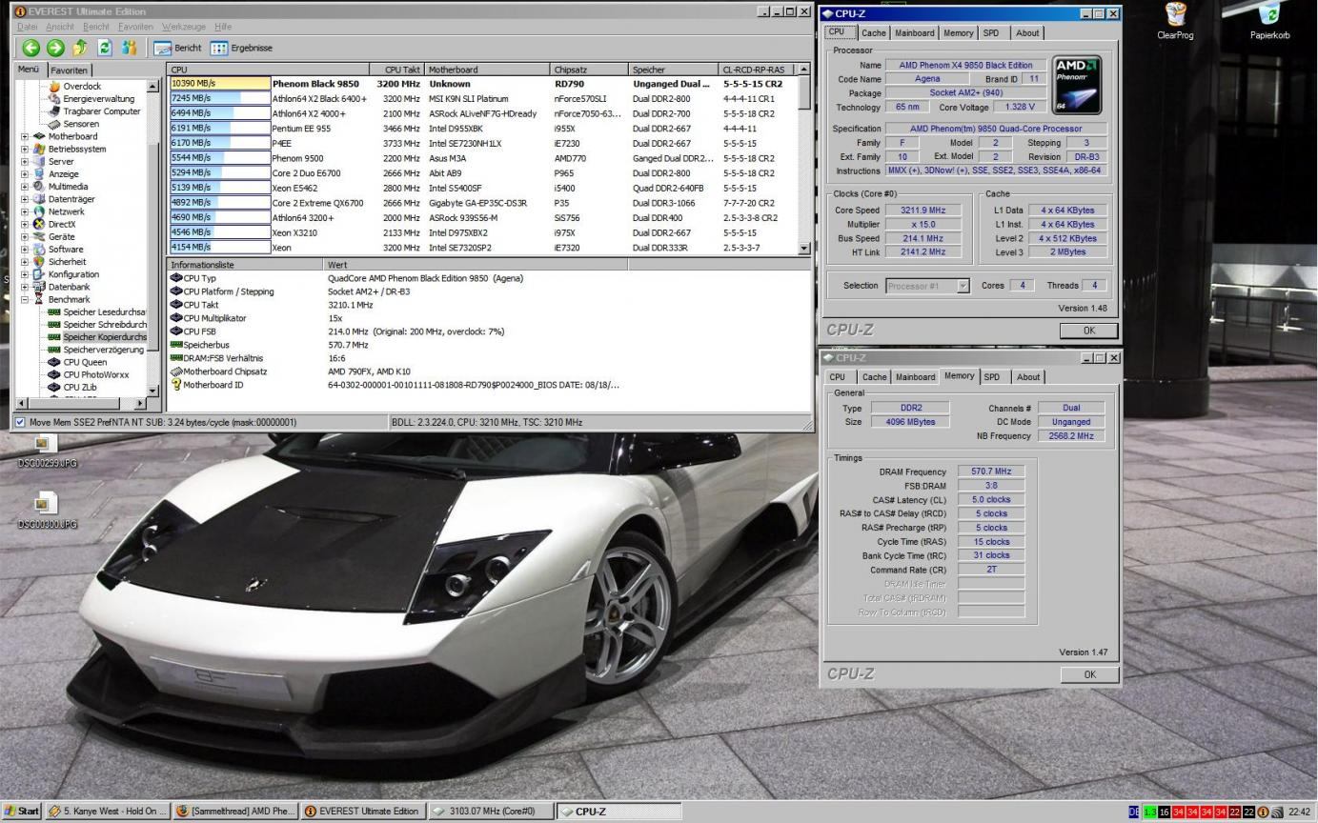Switch to the Favoriten tab in EVEREST

tap(69, 70)
